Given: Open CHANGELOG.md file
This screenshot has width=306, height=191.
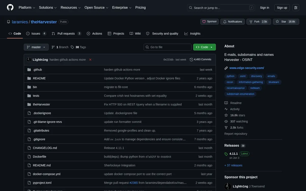Looking at the screenshot, I should pyautogui.click(x=45, y=148).
